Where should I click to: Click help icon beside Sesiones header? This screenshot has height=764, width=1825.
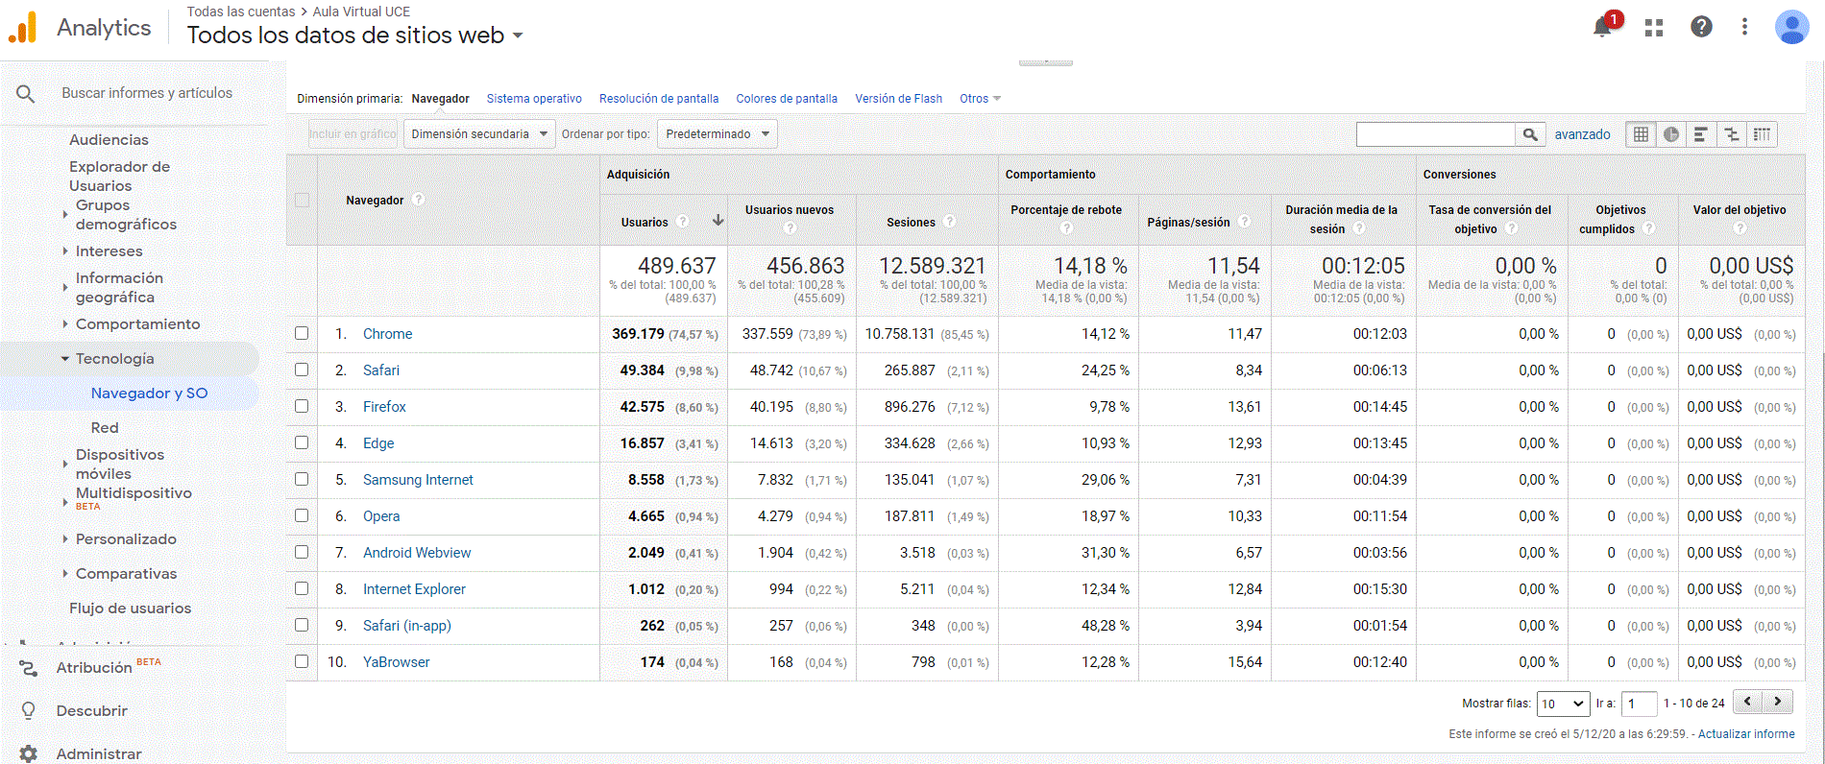coord(949,222)
